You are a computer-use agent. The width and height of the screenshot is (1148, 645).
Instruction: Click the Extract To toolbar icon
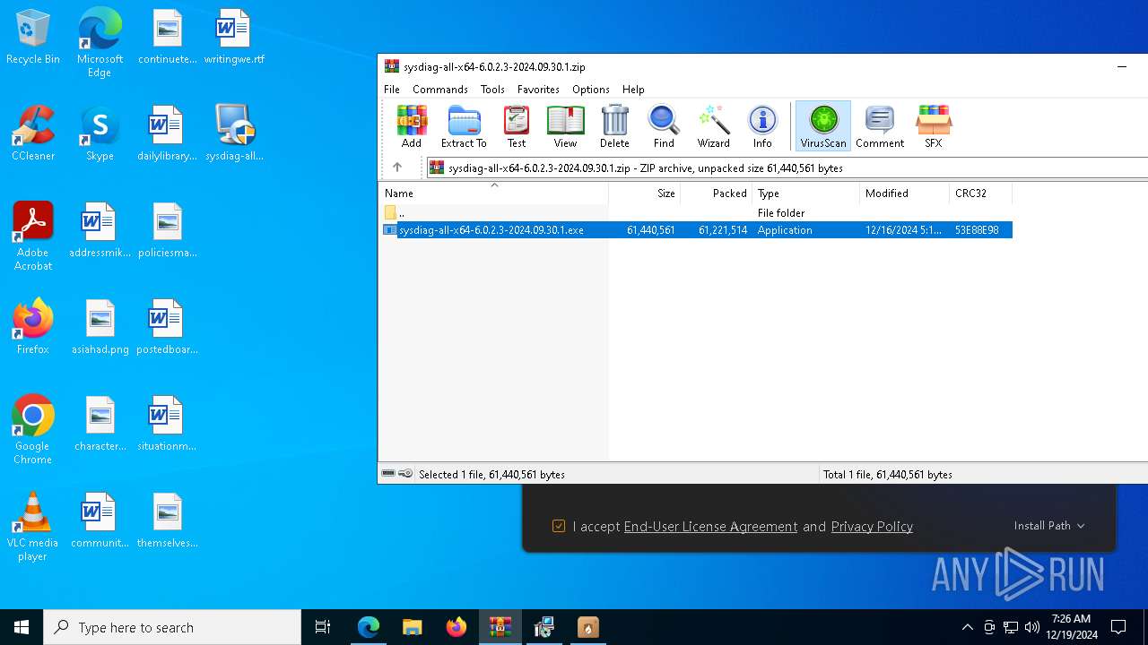(x=464, y=126)
